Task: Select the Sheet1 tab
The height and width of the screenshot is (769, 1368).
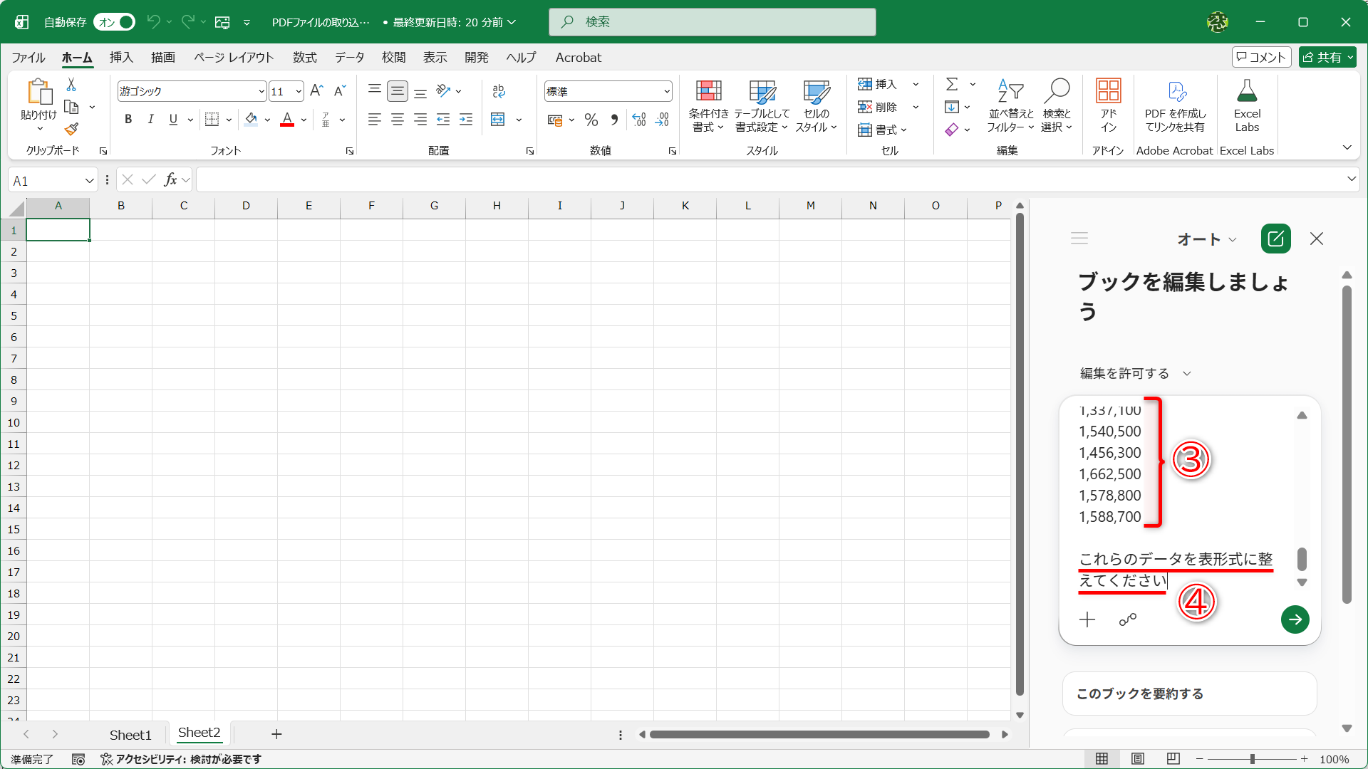Action: tap(130, 734)
